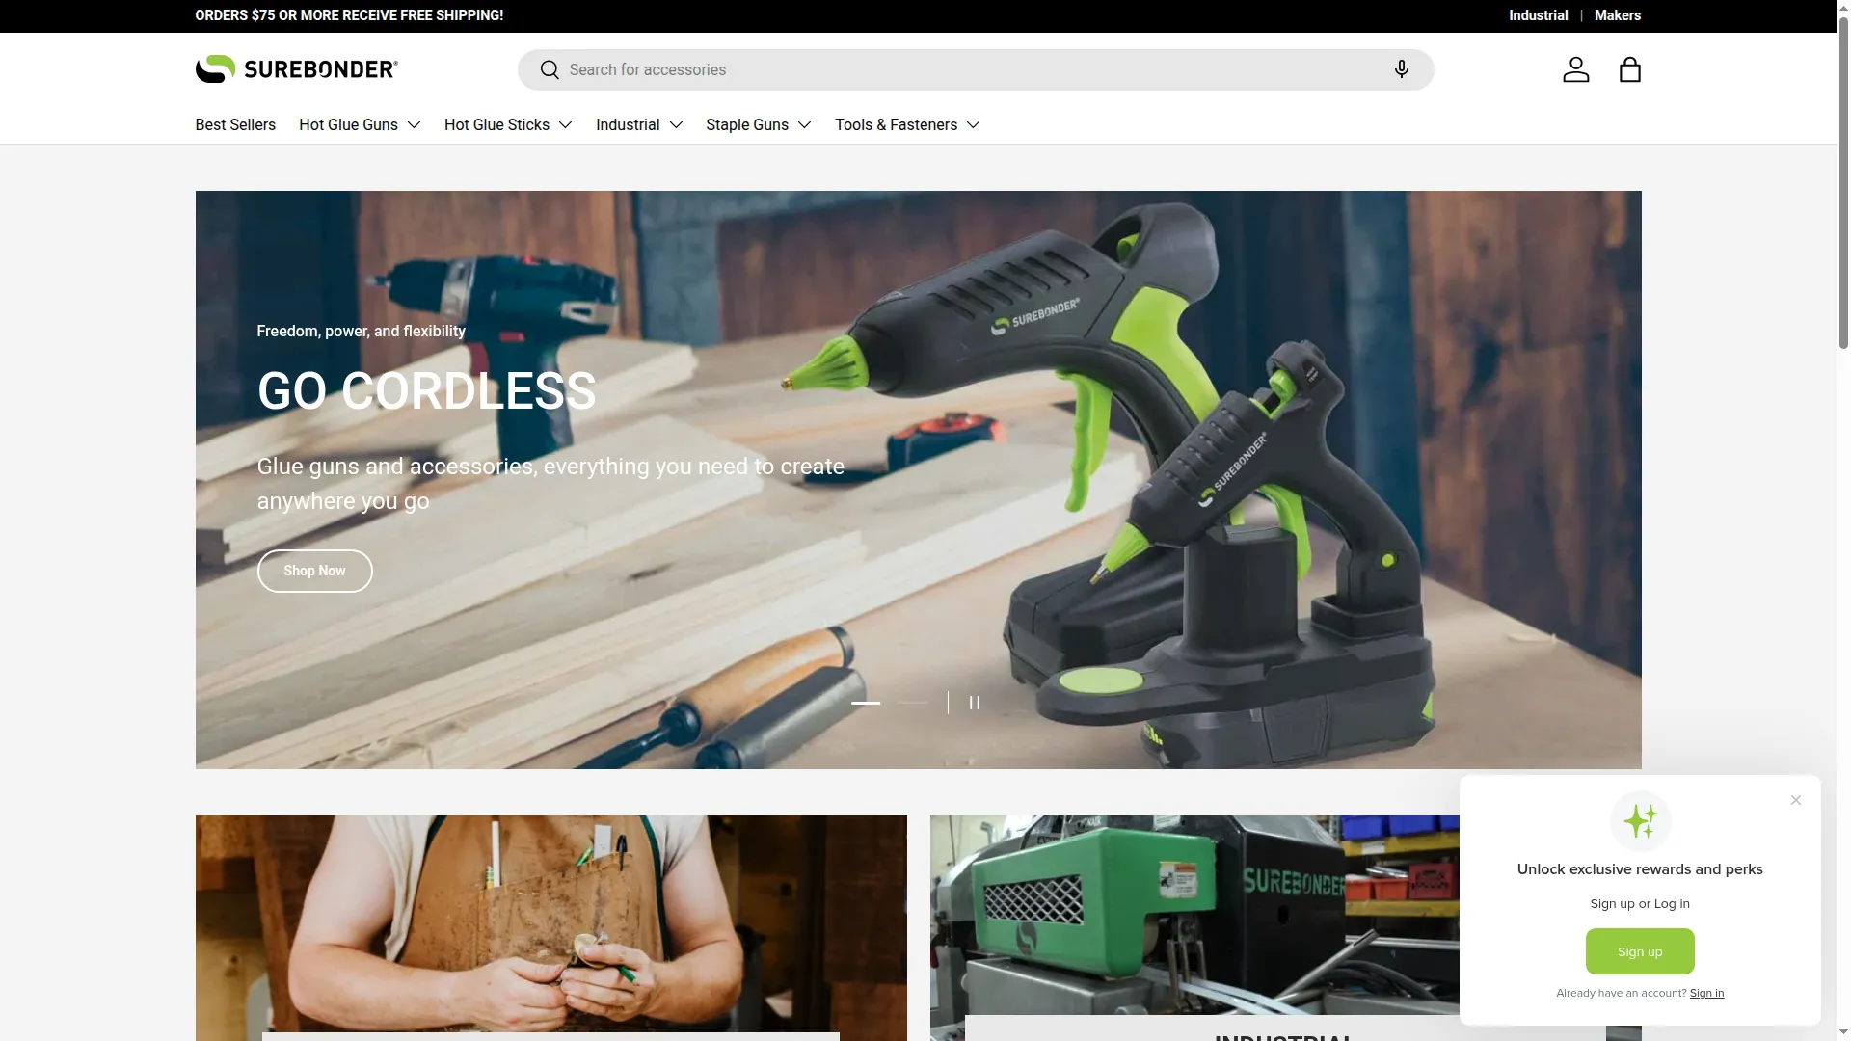
Task: Open the Industrial machine category image
Action: click(1195, 916)
